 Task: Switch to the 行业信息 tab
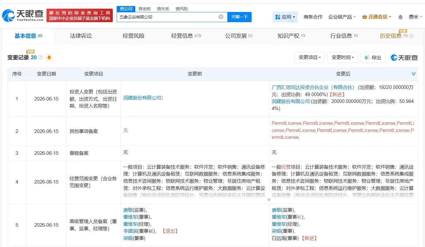coord(344,36)
